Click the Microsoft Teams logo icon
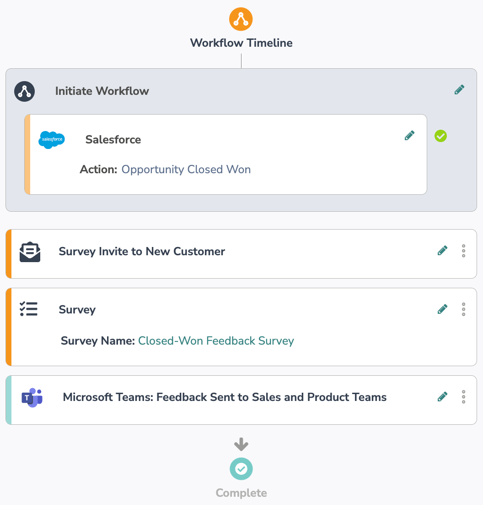This screenshot has height=505, width=483. pos(32,398)
